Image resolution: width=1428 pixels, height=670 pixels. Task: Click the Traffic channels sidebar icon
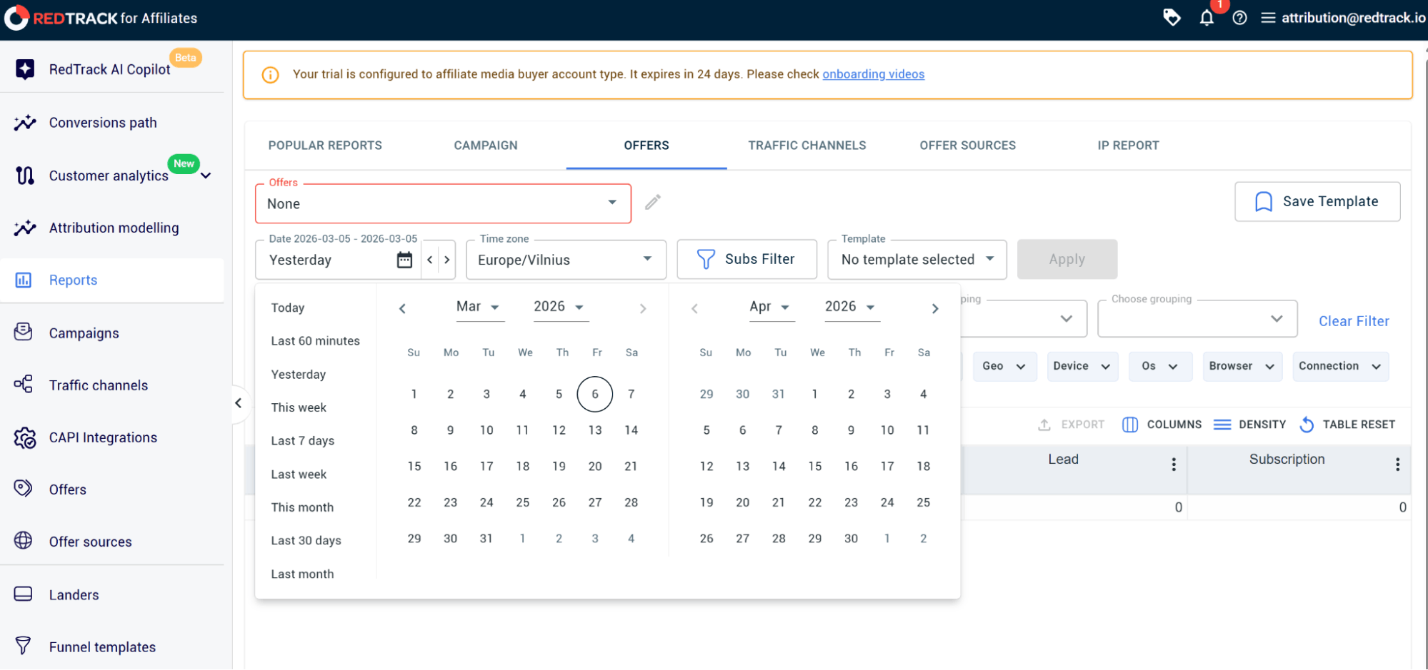(x=24, y=385)
